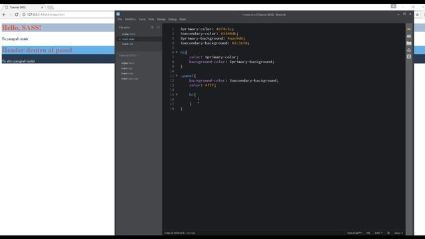Click the folder icon in Brackets right toolbar
Image resolution: width=425 pixels, height=239 pixels.
[x=409, y=43]
